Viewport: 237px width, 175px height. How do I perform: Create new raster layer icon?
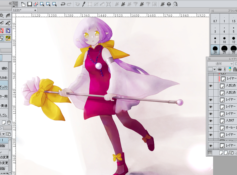click(x=221, y=153)
